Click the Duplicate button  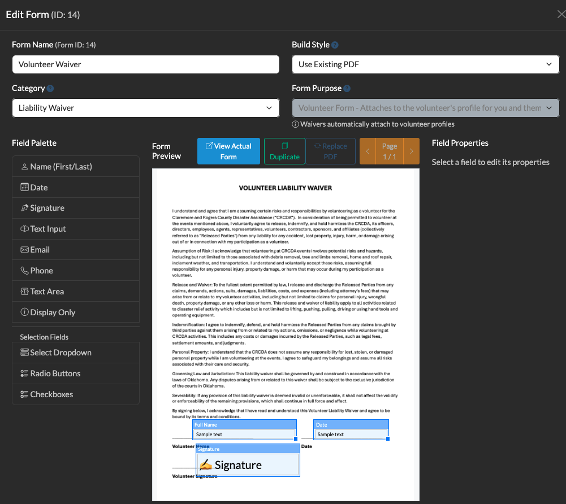coord(284,151)
